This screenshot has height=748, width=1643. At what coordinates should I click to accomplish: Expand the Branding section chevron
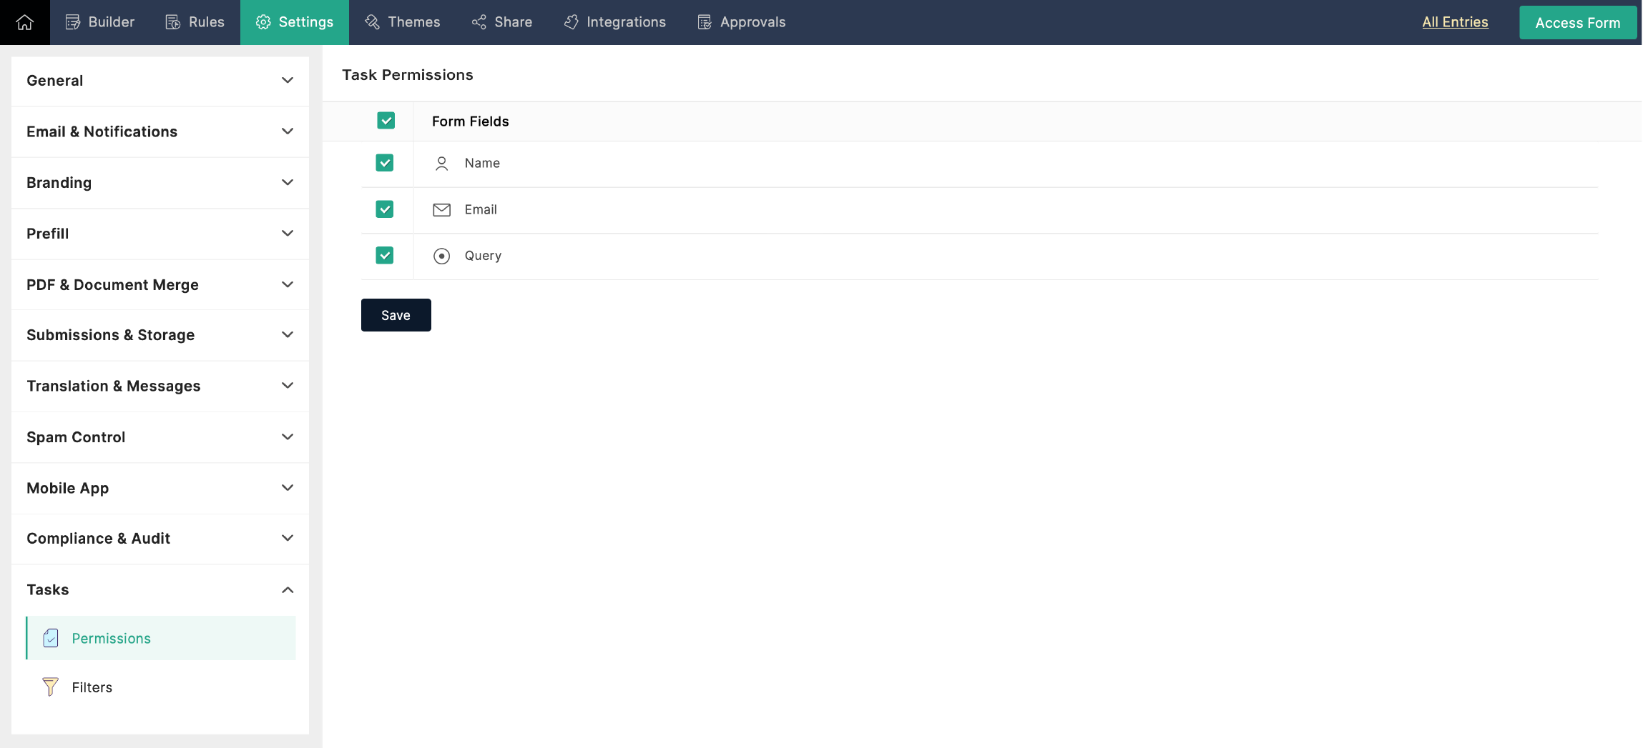(x=288, y=183)
